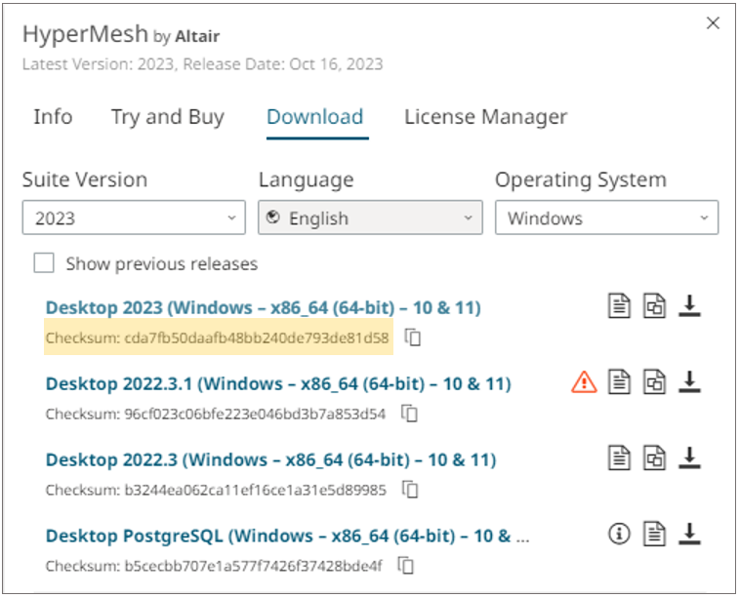Screen dimensions: 739x598
Task: Copy checksum of Desktop 2023
Action: coord(413,338)
